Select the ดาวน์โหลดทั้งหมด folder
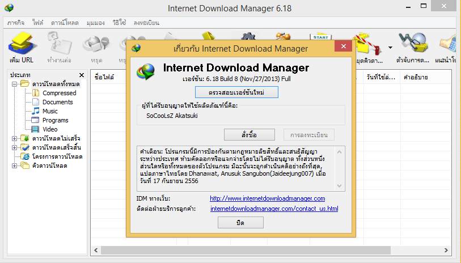461x263 pixels. pyautogui.click(x=56, y=84)
